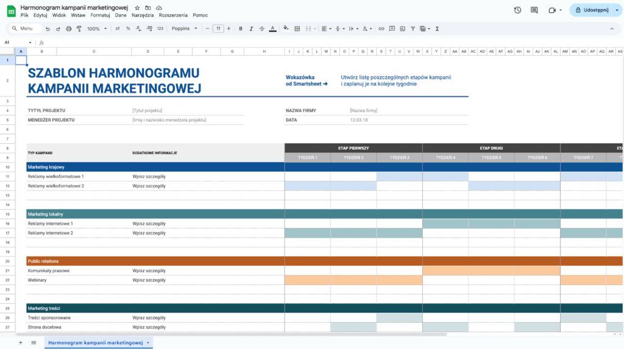This screenshot has height=349, width=624.
Task: Click the insert link icon
Action: tap(381, 29)
